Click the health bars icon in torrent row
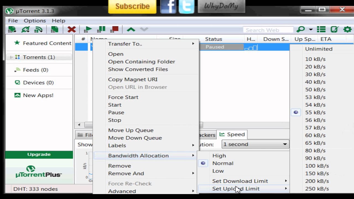 tap(251, 48)
